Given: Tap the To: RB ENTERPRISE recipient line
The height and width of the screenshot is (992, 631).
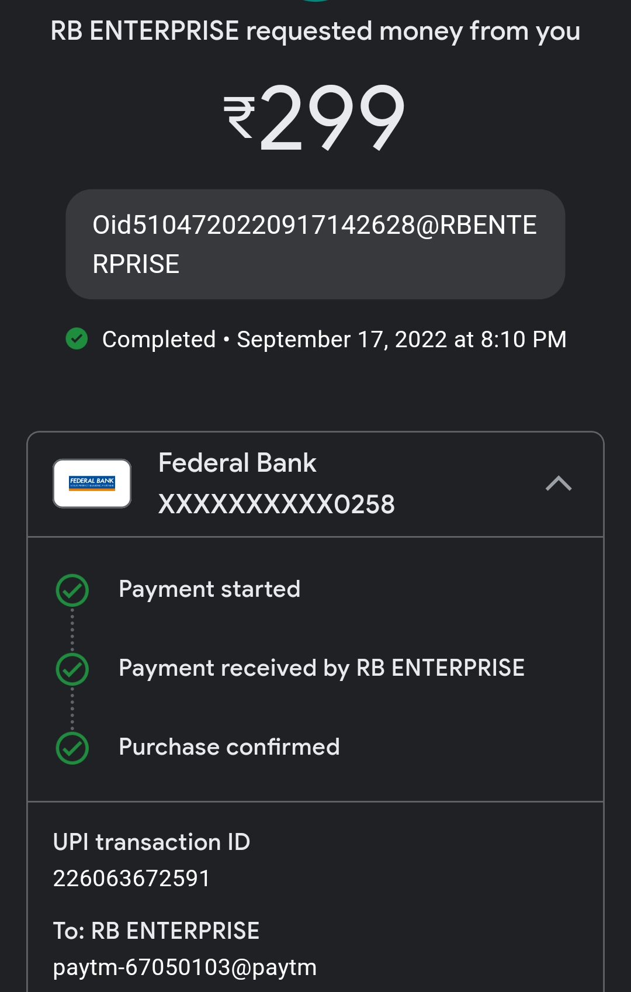Looking at the screenshot, I should [156, 931].
